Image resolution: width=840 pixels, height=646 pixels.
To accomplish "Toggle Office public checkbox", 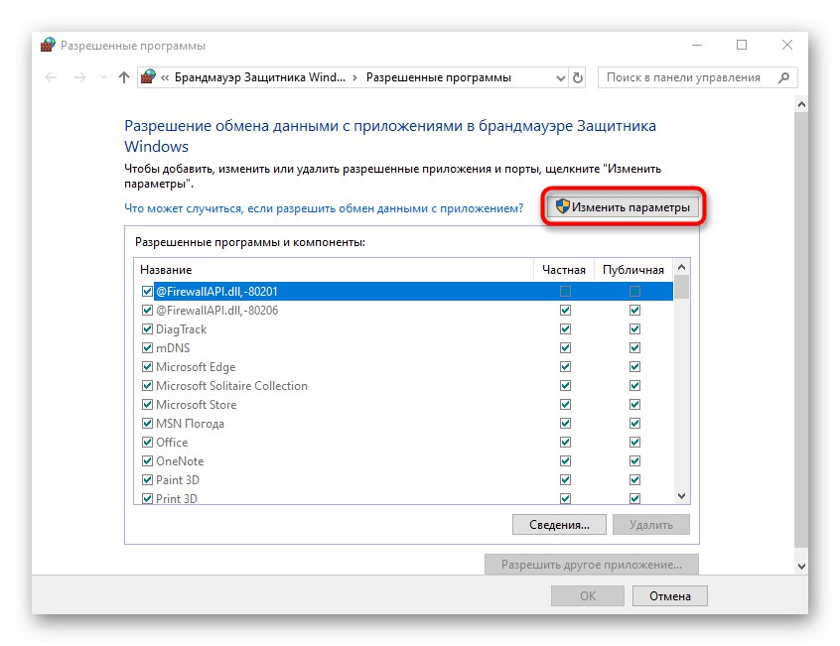I will (634, 443).
